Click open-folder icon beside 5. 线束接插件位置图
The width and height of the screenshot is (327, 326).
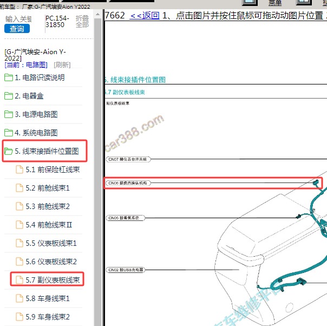[x=9, y=151]
